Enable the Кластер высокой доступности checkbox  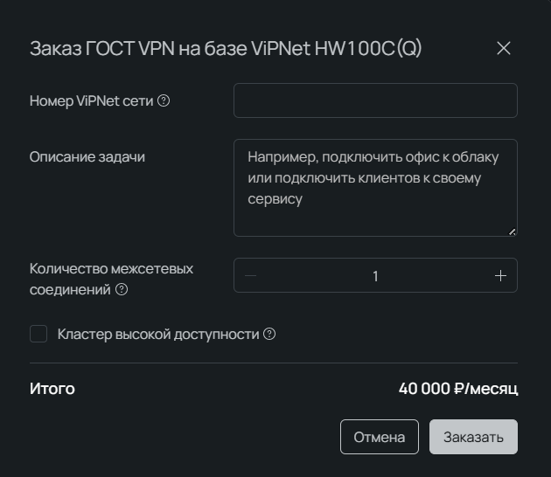(38, 334)
